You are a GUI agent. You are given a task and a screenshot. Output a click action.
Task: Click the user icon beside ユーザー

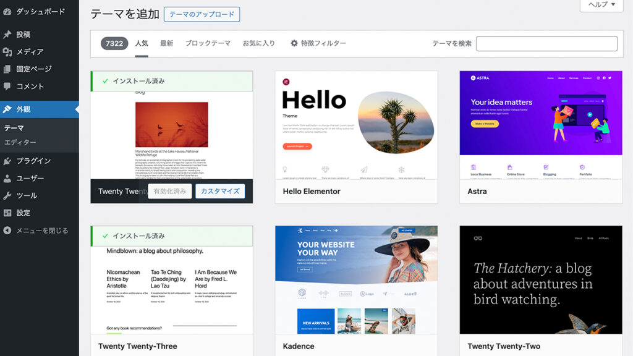click(7, 179)
